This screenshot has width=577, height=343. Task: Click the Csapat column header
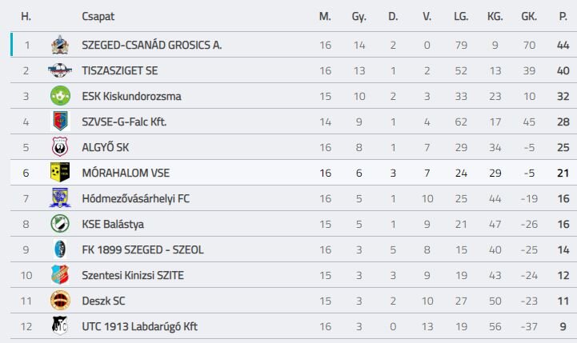98,17
